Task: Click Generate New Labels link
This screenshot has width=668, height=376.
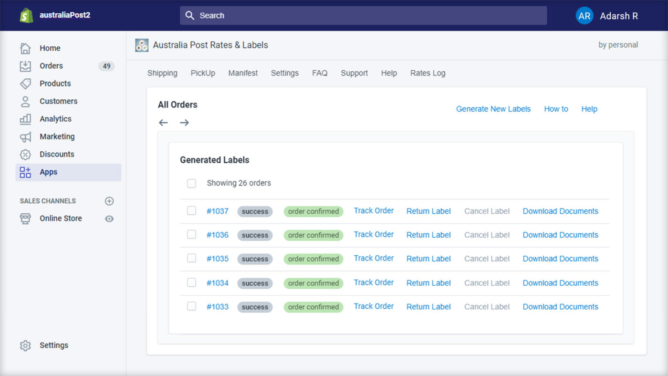Action: pos(493,109)
